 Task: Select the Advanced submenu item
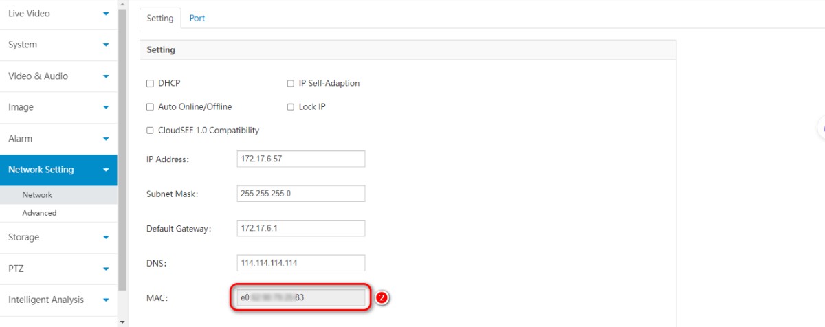point(39,213)
